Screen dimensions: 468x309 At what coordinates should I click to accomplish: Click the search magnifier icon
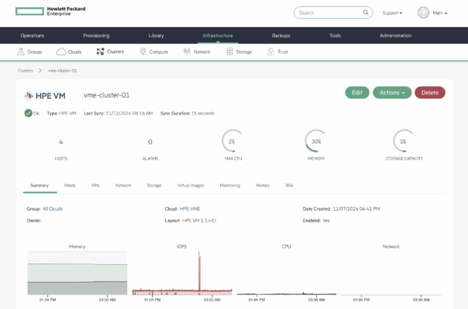point(366,13)
